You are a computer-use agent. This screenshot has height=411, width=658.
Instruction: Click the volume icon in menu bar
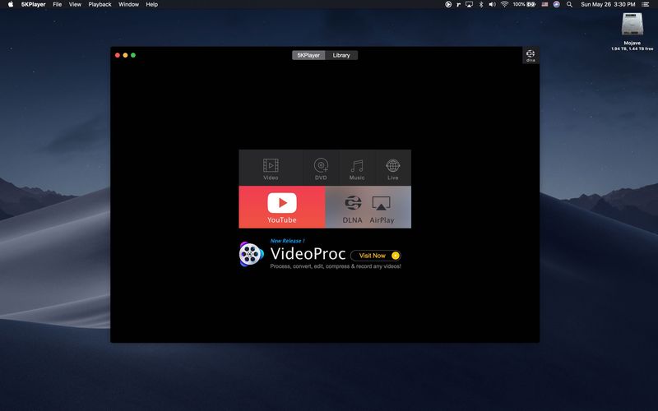(492, 4)
